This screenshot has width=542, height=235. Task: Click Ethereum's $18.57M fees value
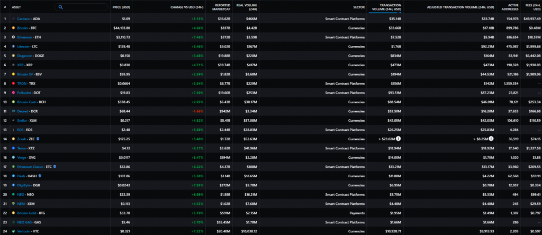pyautogui.click(x=534, y=37)
